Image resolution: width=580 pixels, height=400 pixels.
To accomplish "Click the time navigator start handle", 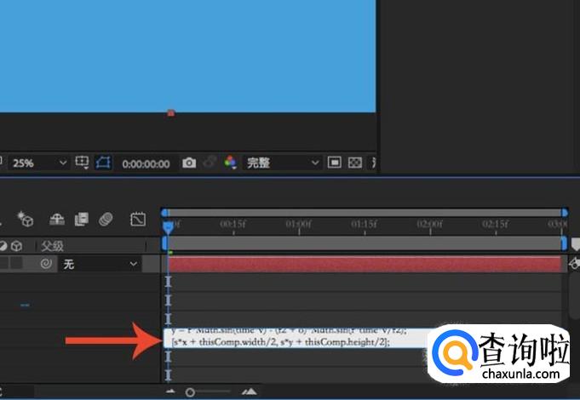I will pos(164,213).
